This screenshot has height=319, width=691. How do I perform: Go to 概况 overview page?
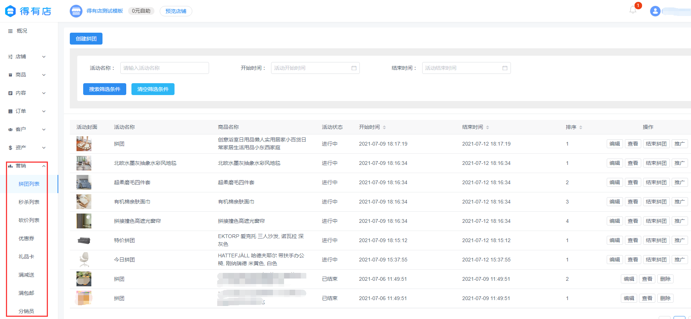(x=22, y=31)
